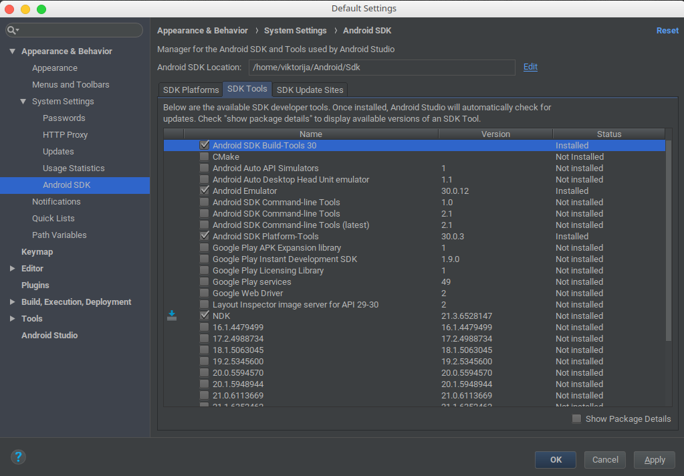The image size is (684, 476).
Task: Expand Build, Execution, Deployment section
Action: 12,302
